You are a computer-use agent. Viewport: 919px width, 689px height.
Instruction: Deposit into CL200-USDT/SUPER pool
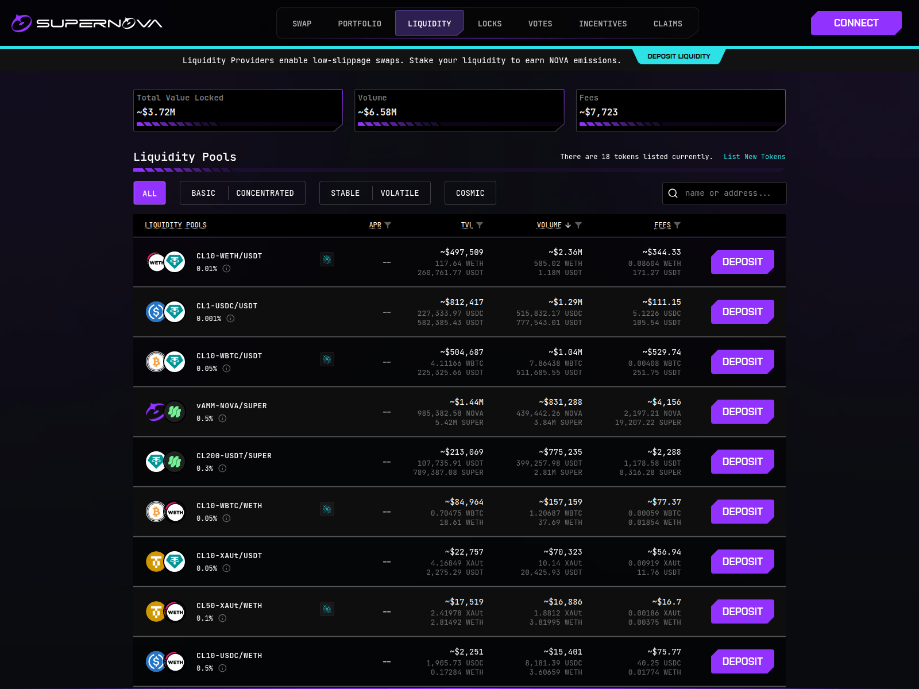coord(743,462)
